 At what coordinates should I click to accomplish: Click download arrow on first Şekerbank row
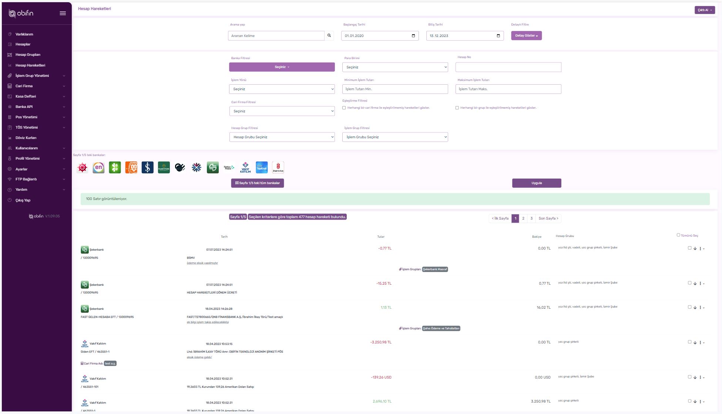695,249
